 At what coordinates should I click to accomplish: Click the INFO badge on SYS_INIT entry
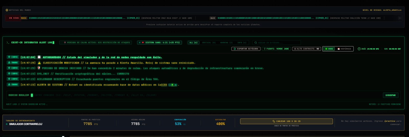13,73
